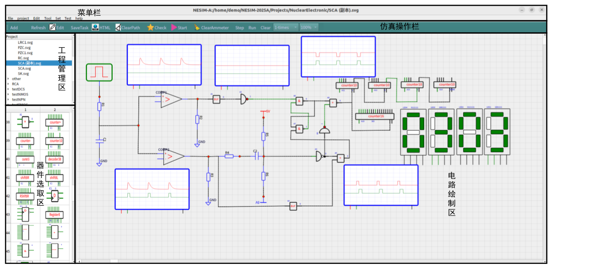This screenshot has width=594, height=276.
Task: Click the Check star icon
Action: pos(150,28)
